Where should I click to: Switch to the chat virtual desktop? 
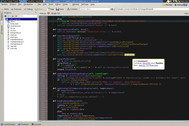pos(10,1)
